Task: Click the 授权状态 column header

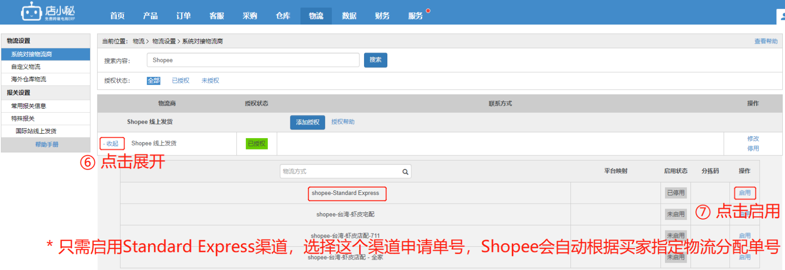Action: click(256, 104)
